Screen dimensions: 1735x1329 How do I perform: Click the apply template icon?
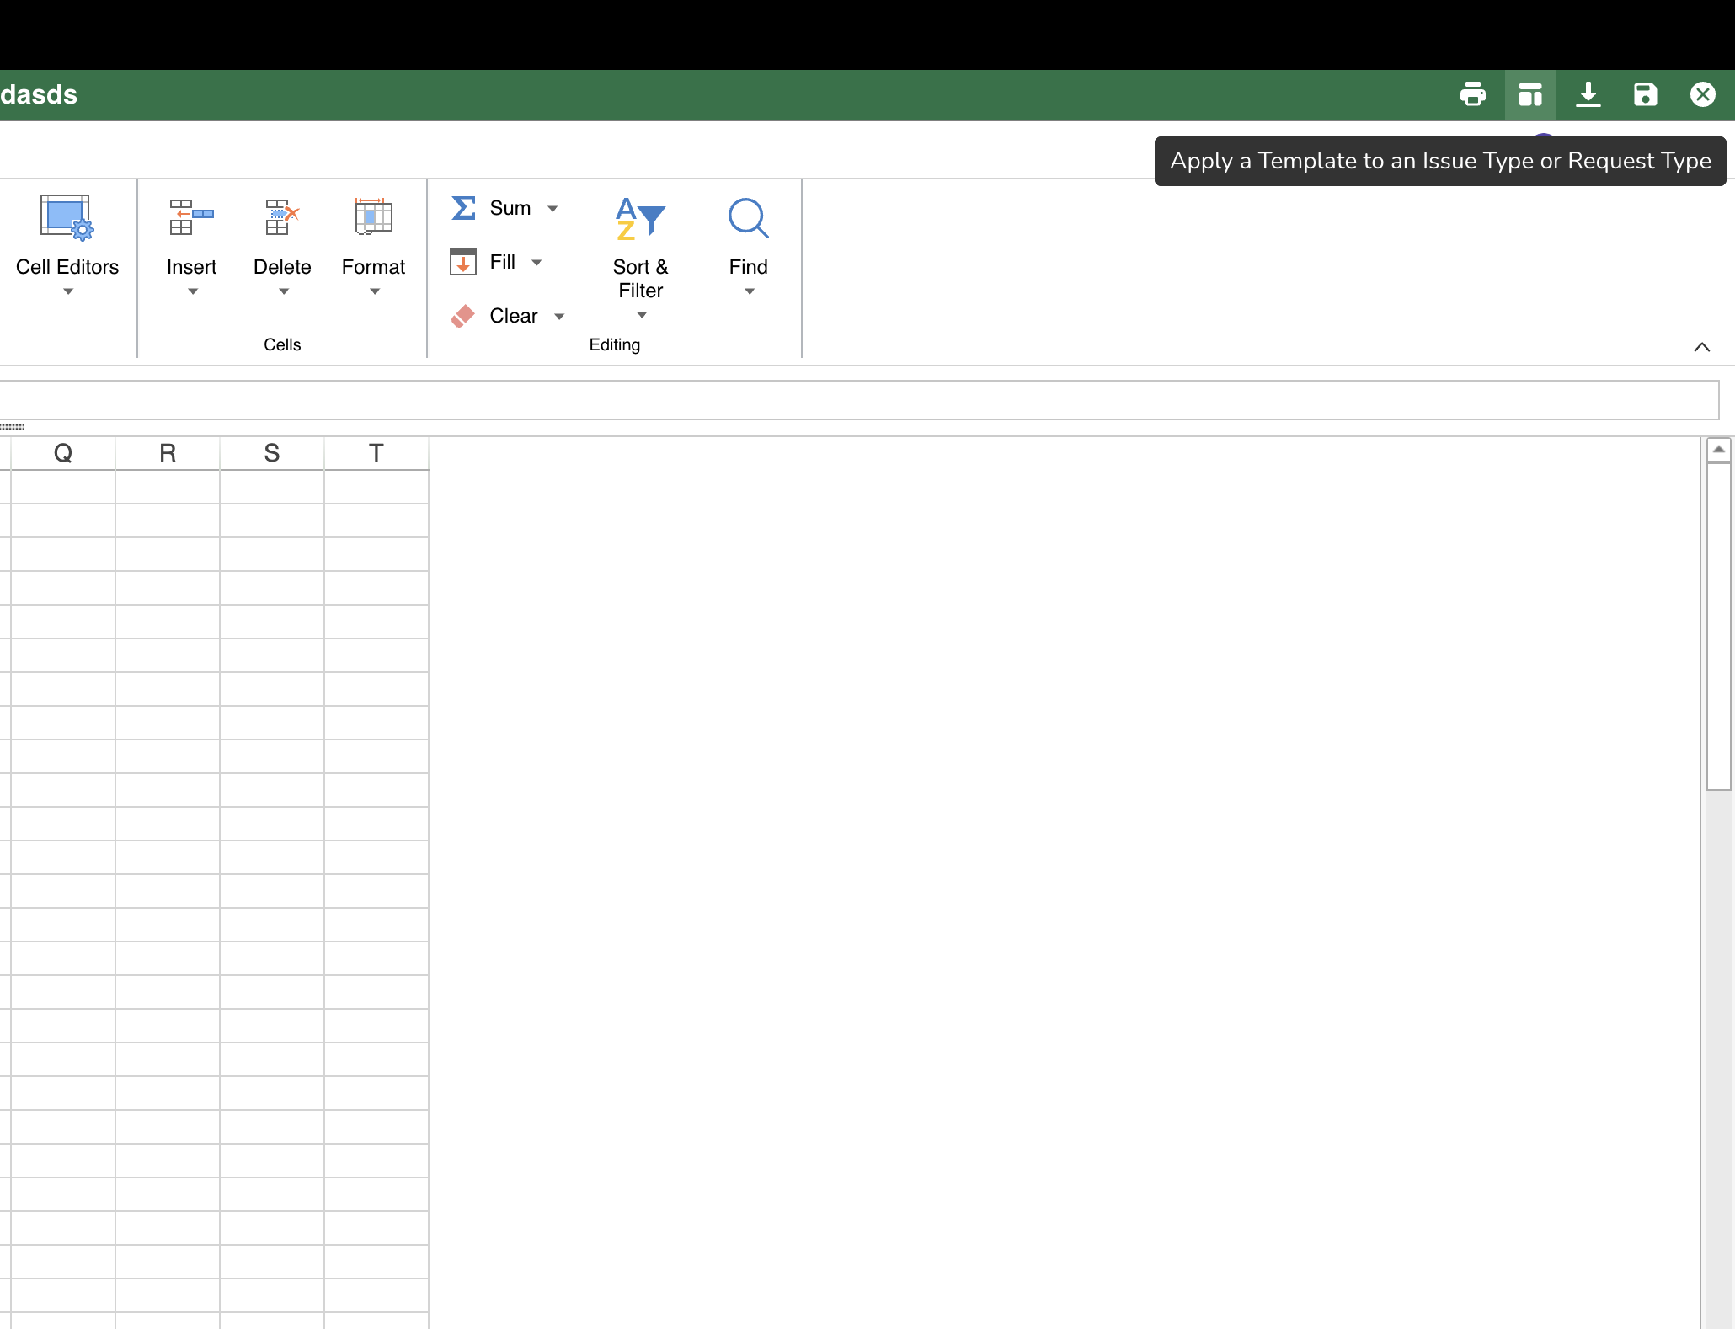point(1529,94)
